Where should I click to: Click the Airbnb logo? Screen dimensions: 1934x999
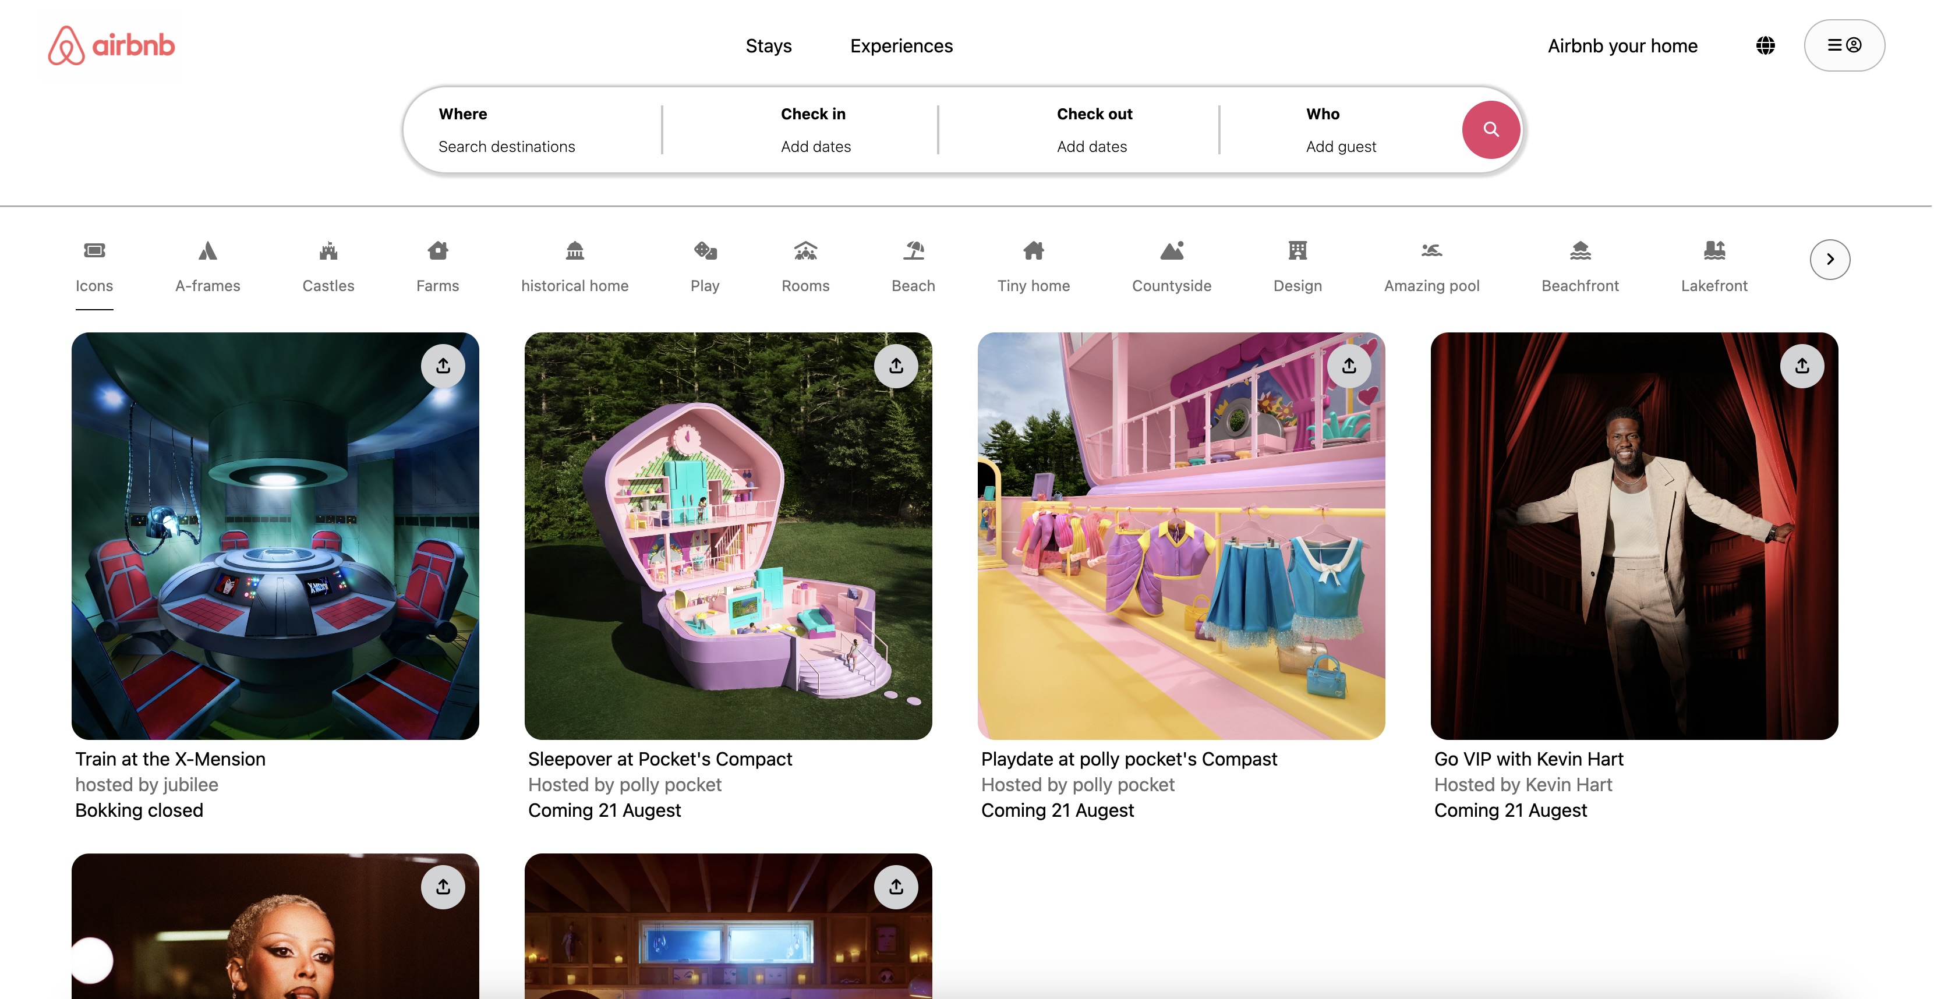(x=111, y=46)
